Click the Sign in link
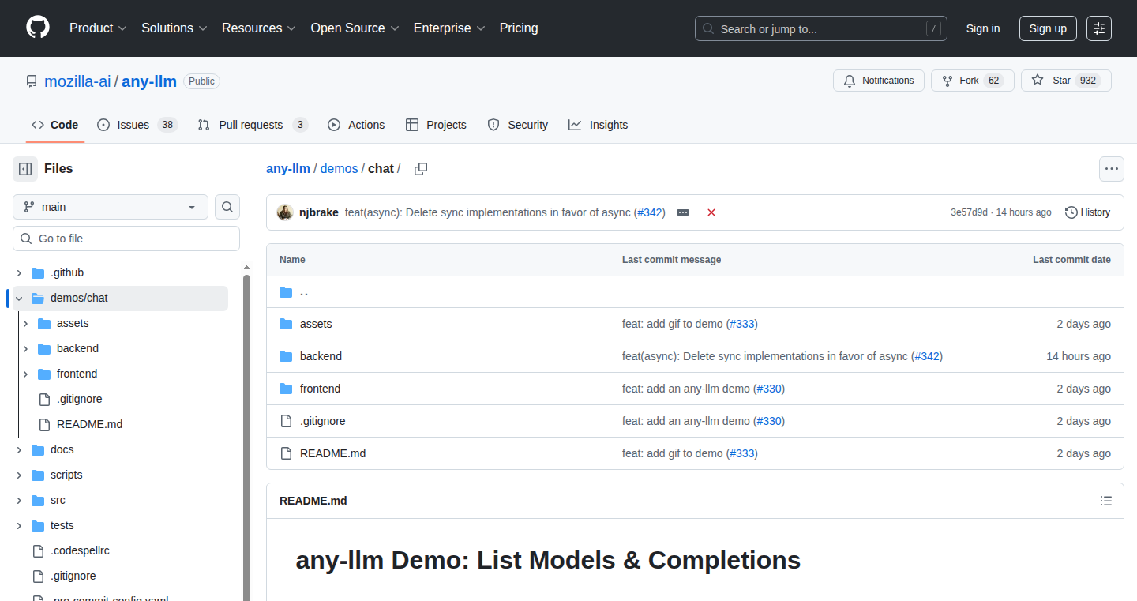This screenshot has height=601, width=1137. [983, 28]
